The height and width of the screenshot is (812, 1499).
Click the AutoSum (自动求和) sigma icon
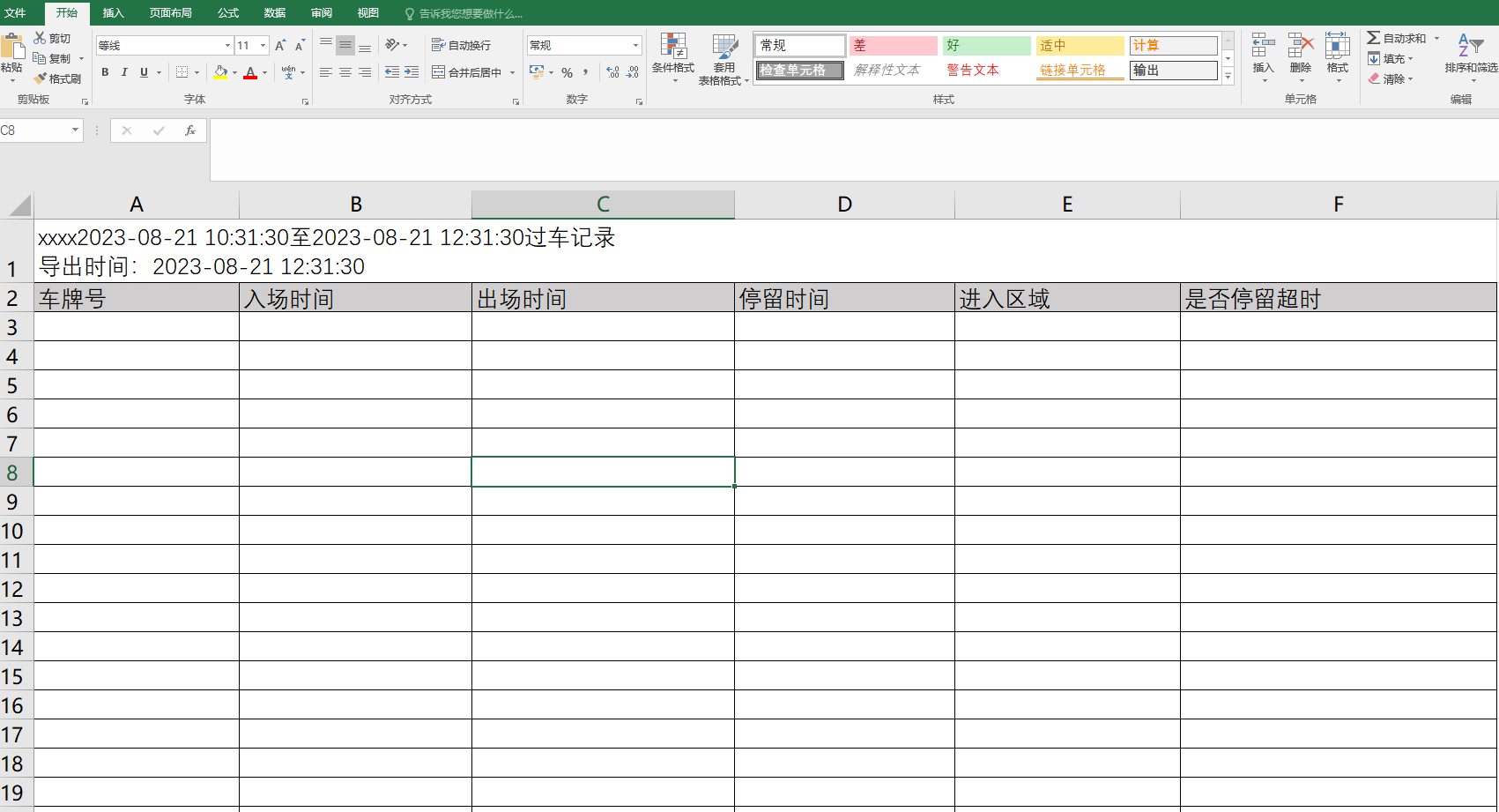pyautogui.click(x=1374, y=38)
